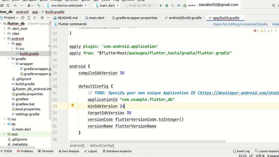
Task: Click the Save All toolbar icon
Action: [x=2, y=6]
